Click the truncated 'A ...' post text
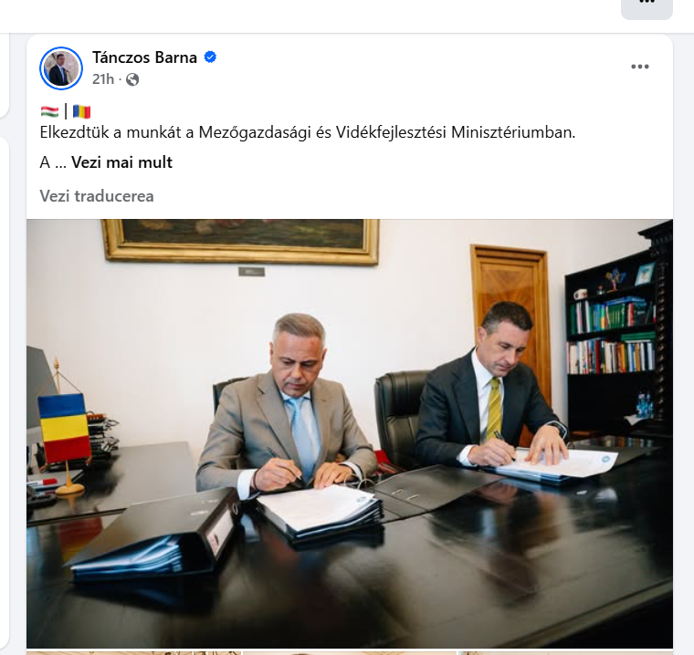The width and height of the screenshot is (694, 655). coord(53,162)
